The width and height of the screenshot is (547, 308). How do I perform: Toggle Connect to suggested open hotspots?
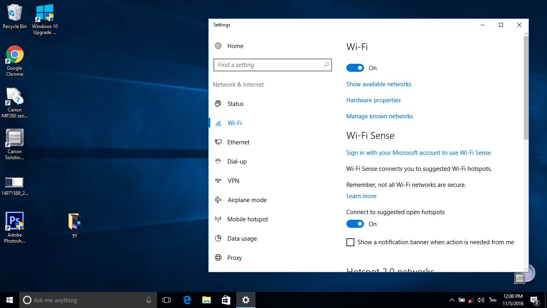click(x=355, y=224)
